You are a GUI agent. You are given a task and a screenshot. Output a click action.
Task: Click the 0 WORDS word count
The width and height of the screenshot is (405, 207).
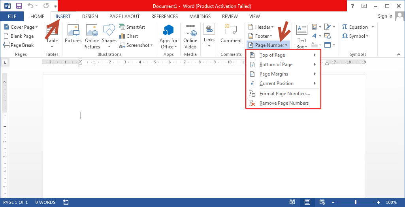click(45, 202)
